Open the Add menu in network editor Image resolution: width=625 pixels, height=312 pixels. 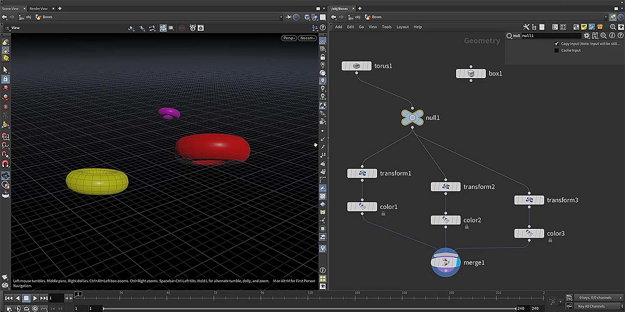(x=339, y=27)
